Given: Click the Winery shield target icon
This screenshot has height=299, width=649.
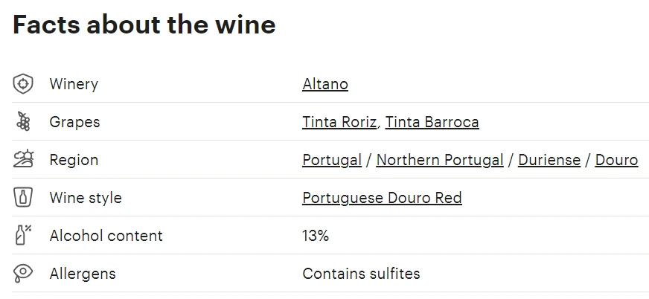Looking at the screenshot, I should (23, 84).
